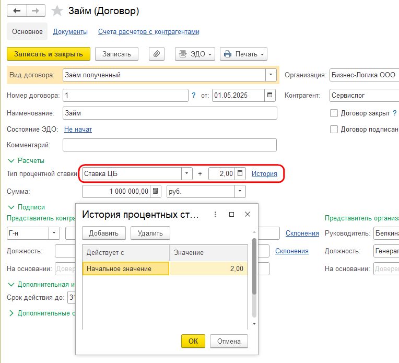The image size is (399, 363).
Task: Click the Записать button
Action: point(116,54)
